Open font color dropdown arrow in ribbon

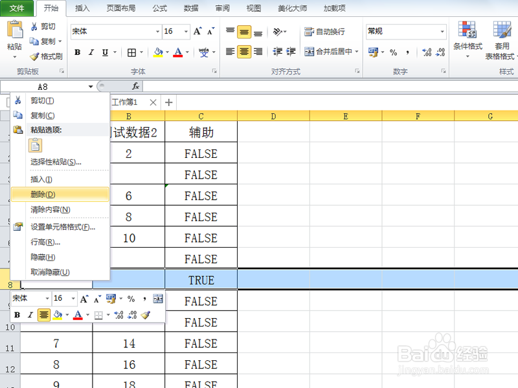(187, 52)
